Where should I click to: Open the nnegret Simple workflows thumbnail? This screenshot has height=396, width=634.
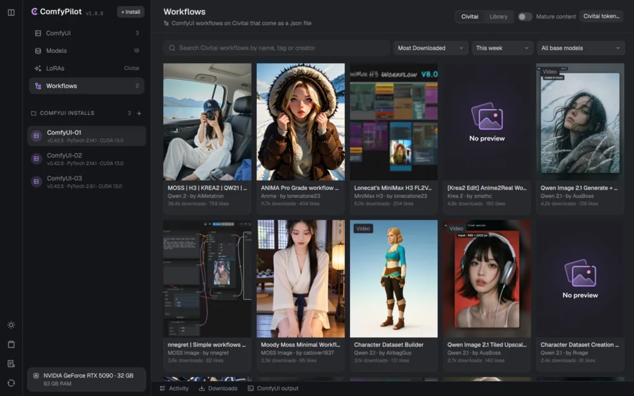click(207, 279)
